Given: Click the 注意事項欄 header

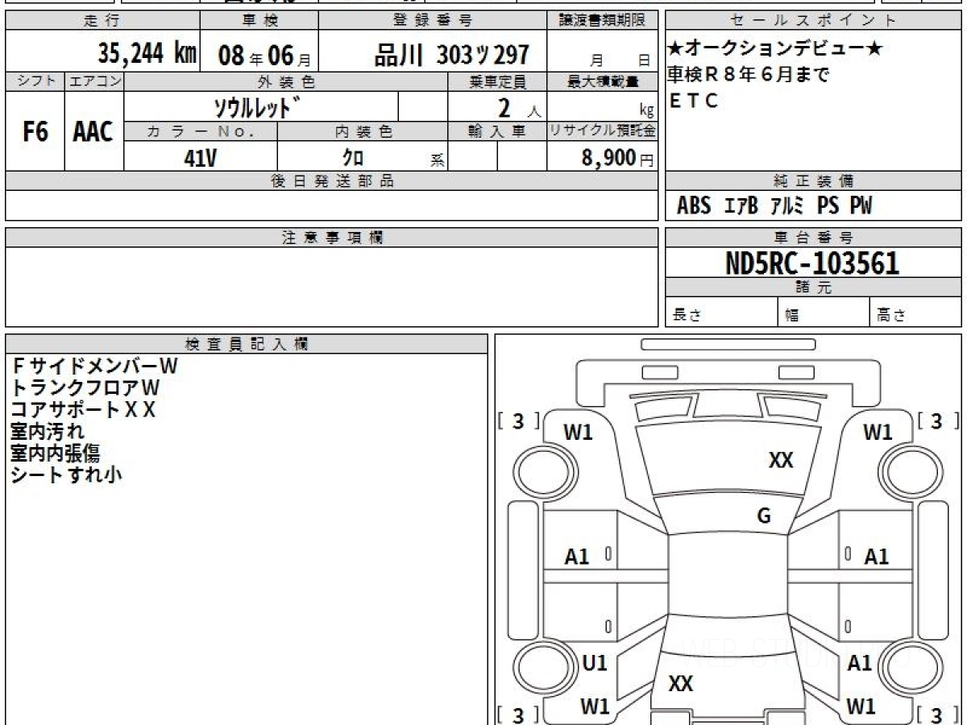Looking at the screenshot, I should tap(332, 238).
